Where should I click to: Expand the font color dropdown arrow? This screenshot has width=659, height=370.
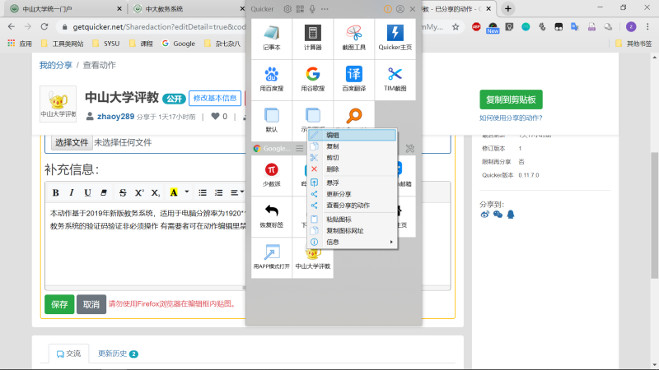pos(187,192)
